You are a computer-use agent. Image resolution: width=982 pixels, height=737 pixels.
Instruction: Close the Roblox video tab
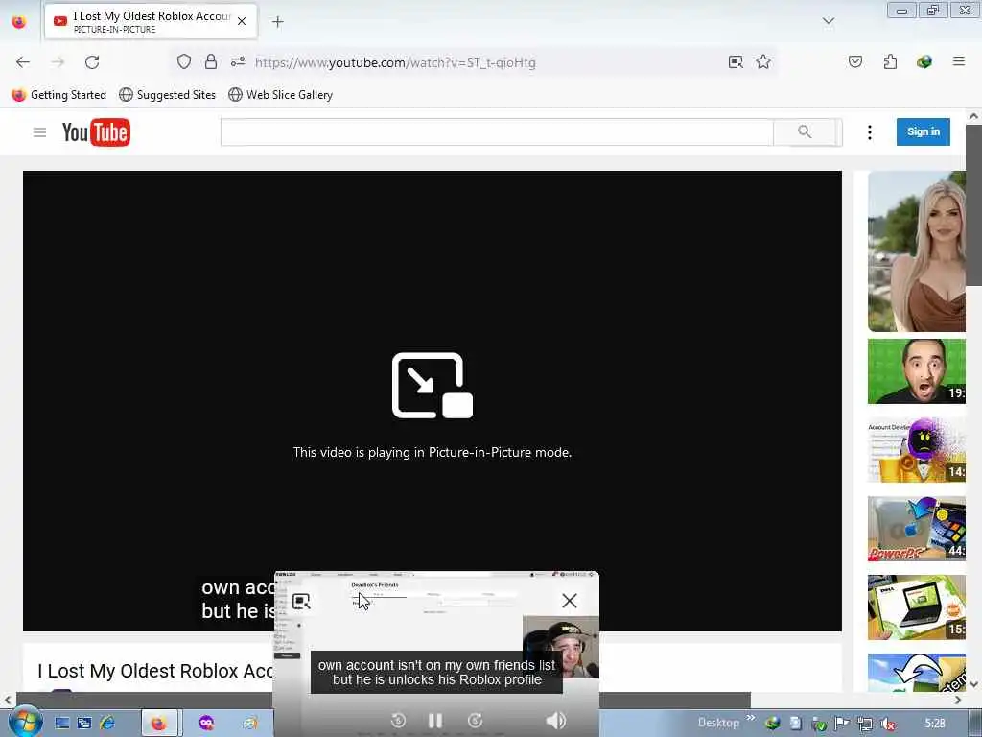pos(242,21)
